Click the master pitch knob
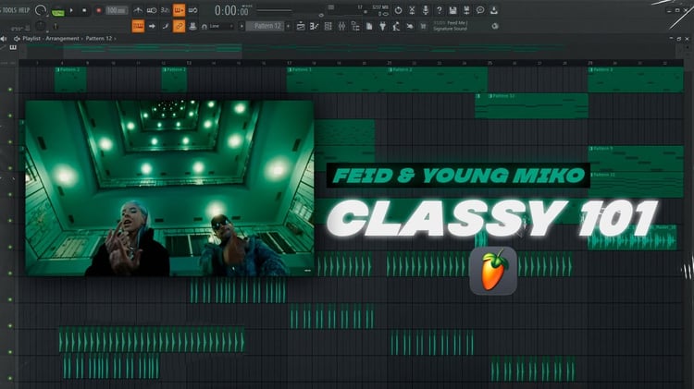Image resolution: width=694 pixels, height=389 pixels. pos(41,26)
